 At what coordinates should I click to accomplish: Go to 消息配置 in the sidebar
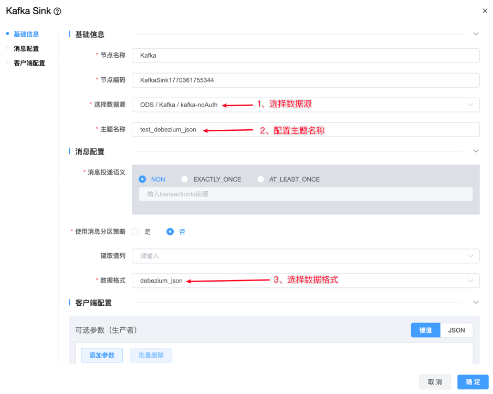(x=26, y=48)
